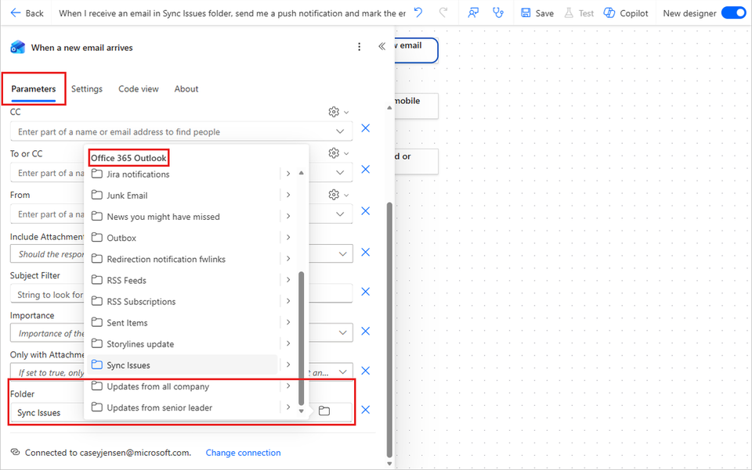Select Redirection notification fwlinks folder
752x470 pixels.
(x=184, y=259)
